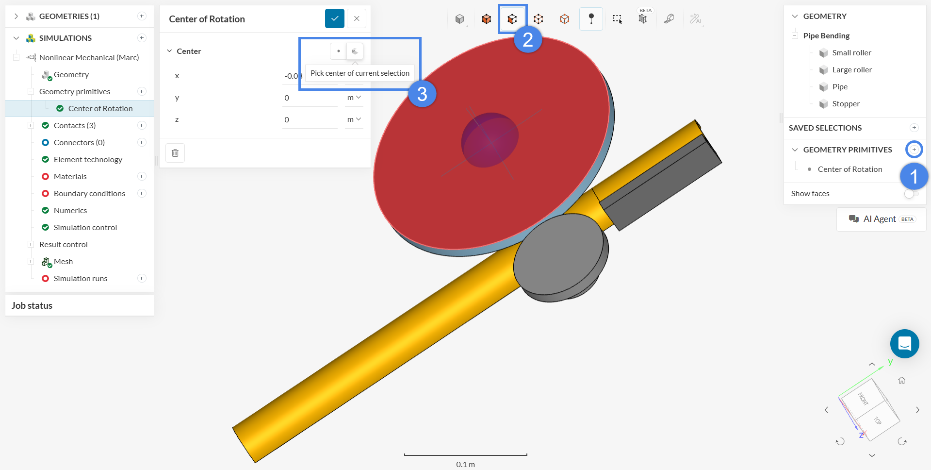Reset the view with the home icon
The height and width of the screenshot is (470, 931).
(x=901, y=380)
